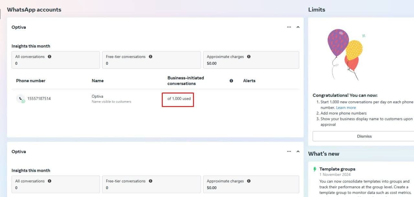Viewport: 414px width, 197px height.
Task: Click info icon for All conversations in second account
Action: (49, 181)
